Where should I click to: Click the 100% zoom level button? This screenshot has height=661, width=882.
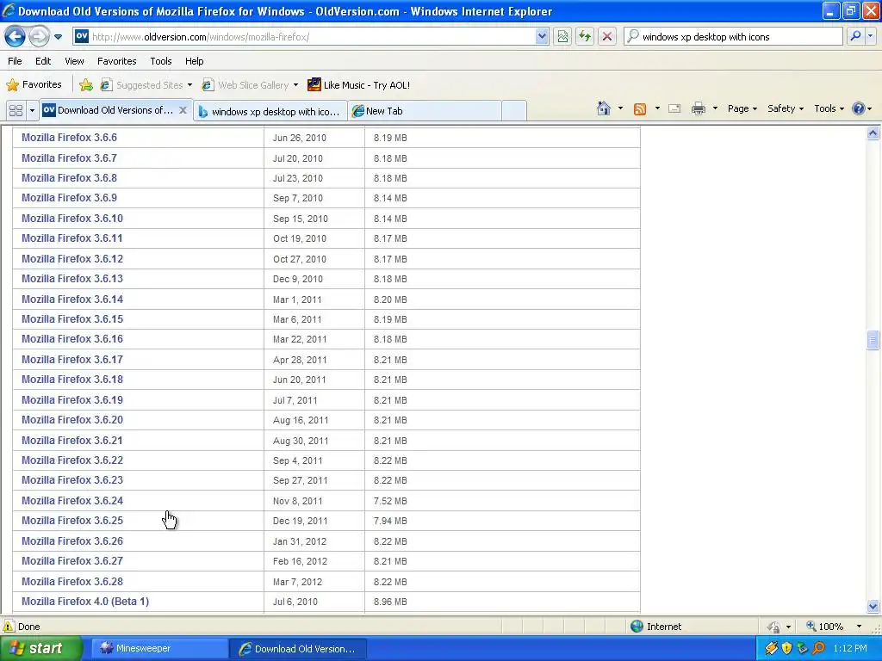tap(824, 627)
